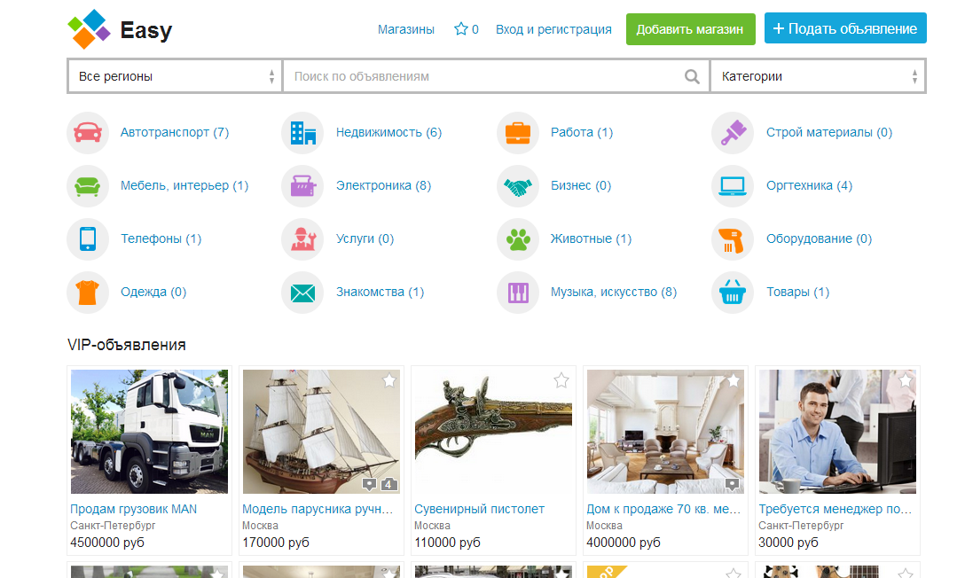Image resolution: width=965 pixels, height=578 pixels.
Task: Open the Услуги (0) category link
Action: coord(365,238)
